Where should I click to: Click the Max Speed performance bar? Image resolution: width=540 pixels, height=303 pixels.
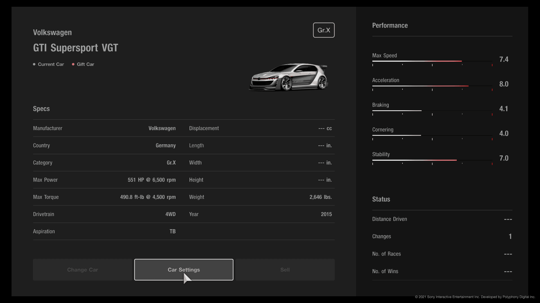[x=432, y=61]
